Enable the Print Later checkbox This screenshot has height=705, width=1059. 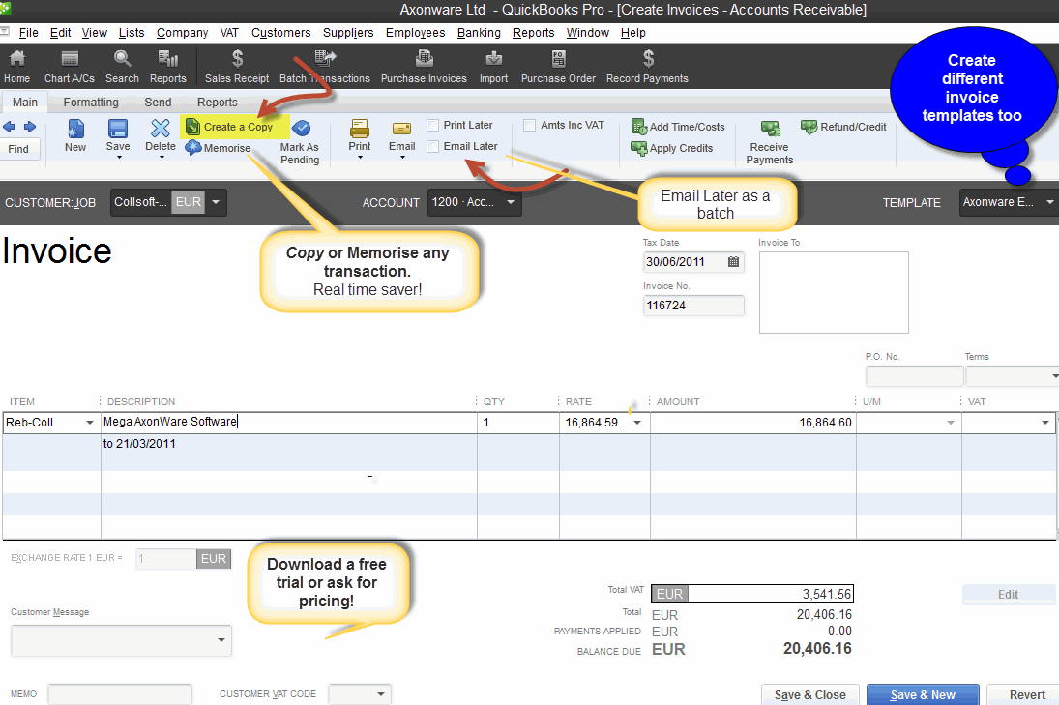coord(433,125)
